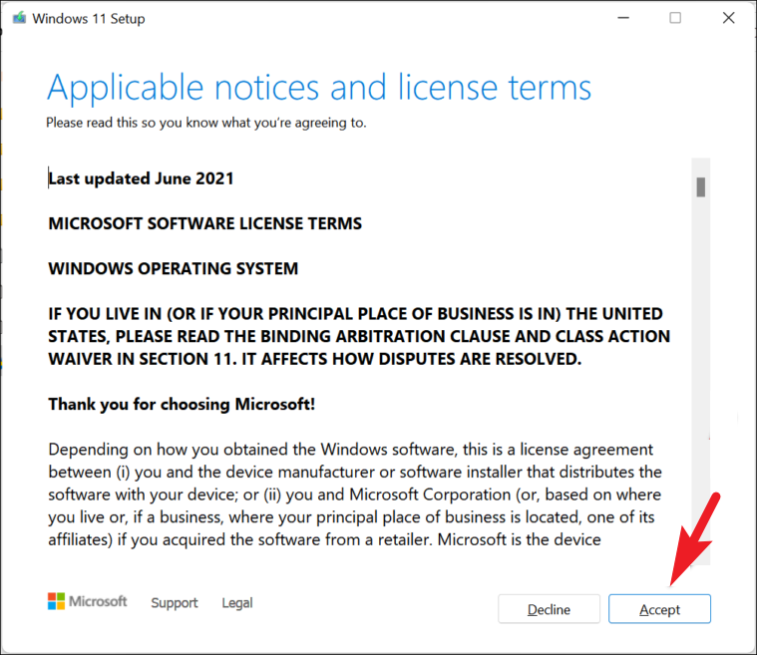
Task: Close the Windows 11 Setup window
Action: click(728, 18)
